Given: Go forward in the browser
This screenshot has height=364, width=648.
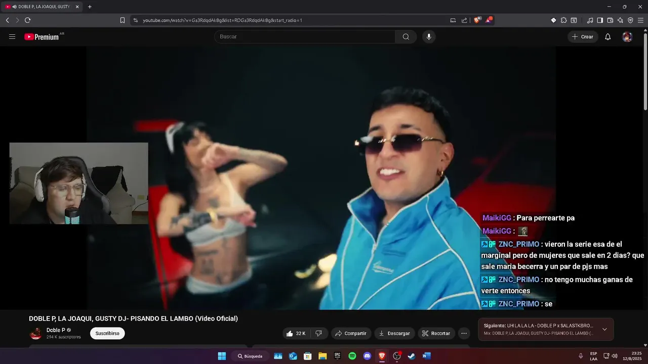Looking at the screenshot, I should [x=17, y=20].
